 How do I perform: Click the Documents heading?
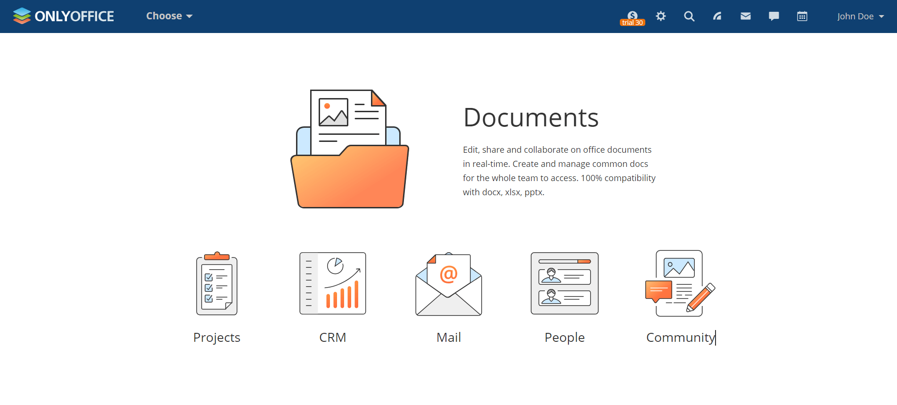[531, 117]
